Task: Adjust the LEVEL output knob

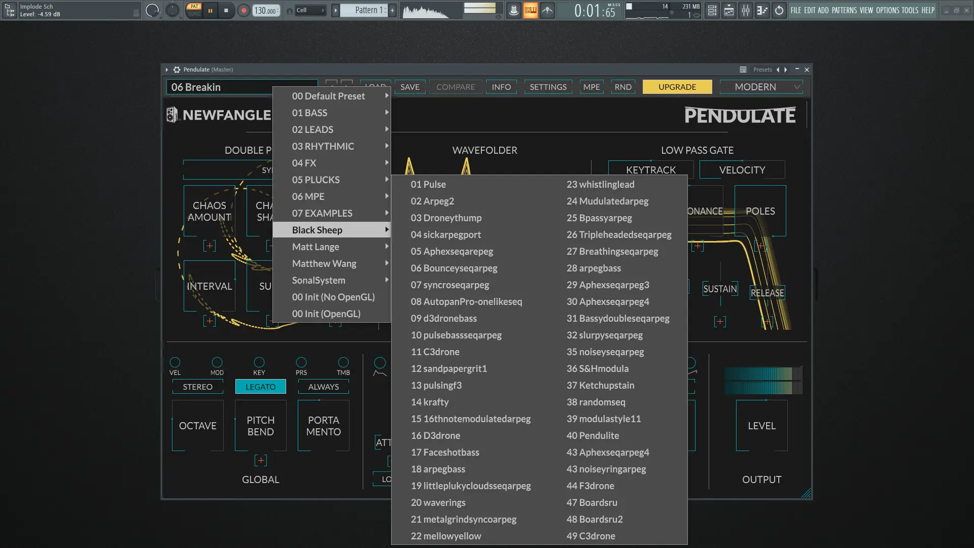Action: click(x=761, y=425)
